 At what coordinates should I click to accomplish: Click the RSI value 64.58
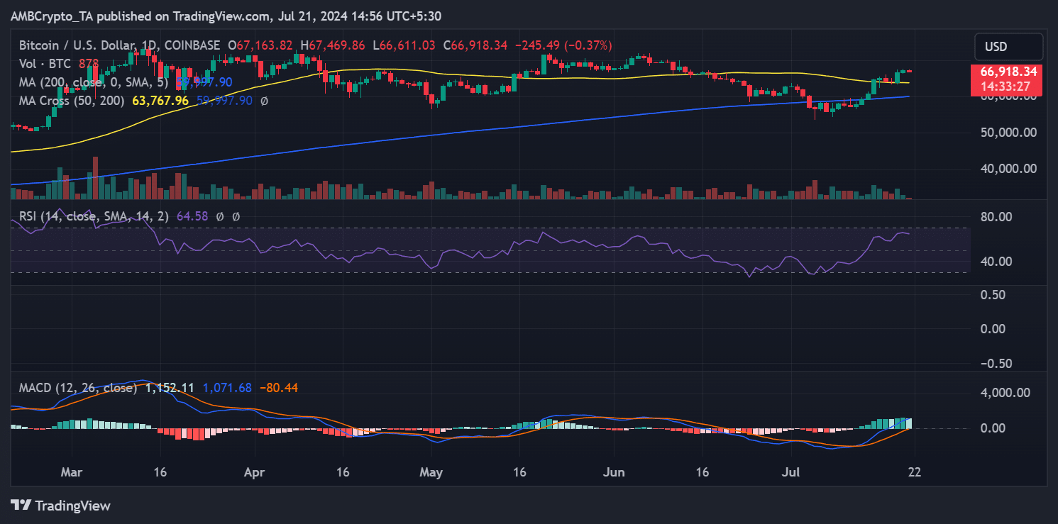tap(191, 216)
